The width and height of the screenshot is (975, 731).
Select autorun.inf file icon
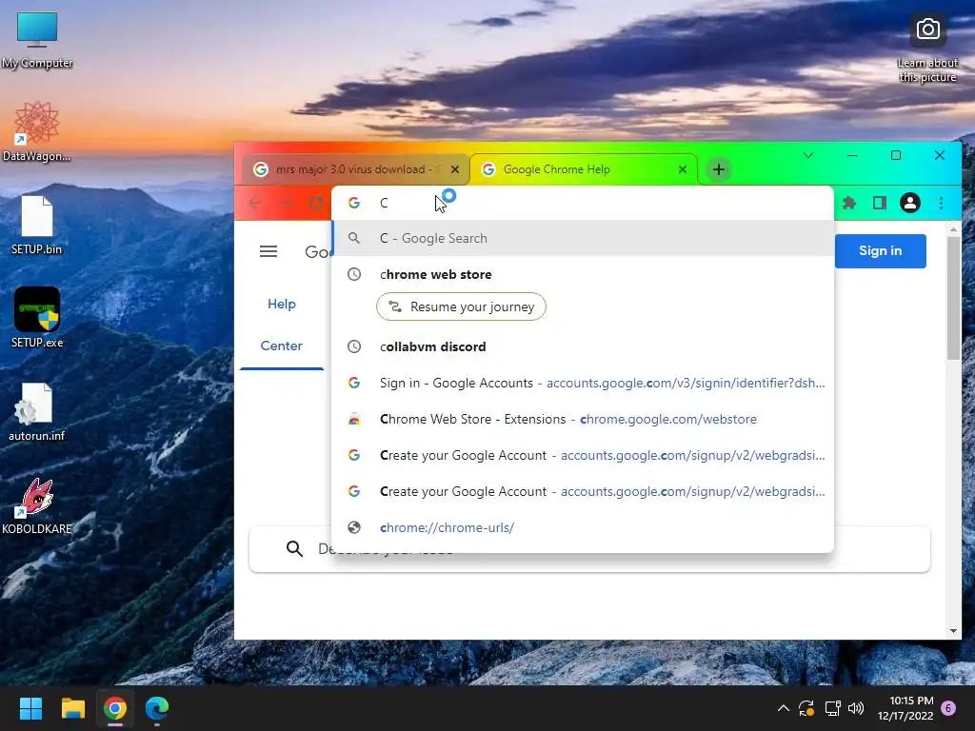click(x=37, y=411)
